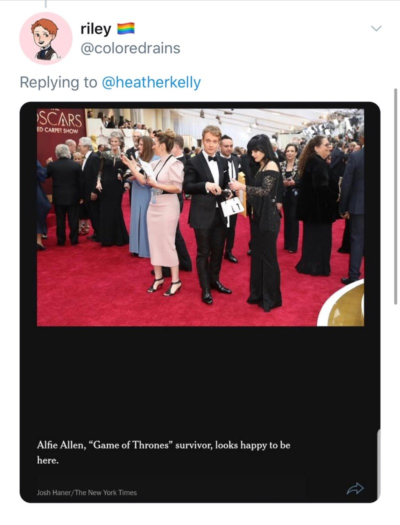This screenshot has width=400, height=525.
Task: Open the tweet options chevron menu
Action: pyautogui.click(x=376, y=28)
